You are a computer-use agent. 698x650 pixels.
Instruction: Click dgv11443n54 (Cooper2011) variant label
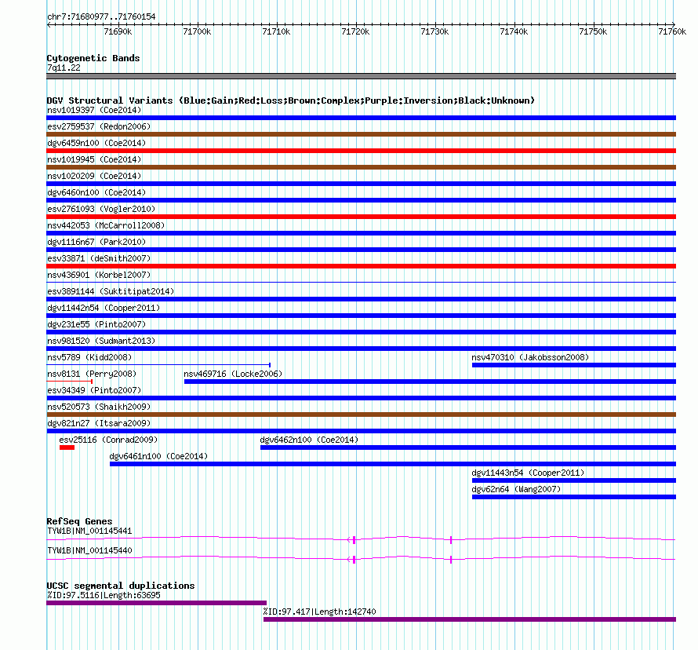coord(528,473)
